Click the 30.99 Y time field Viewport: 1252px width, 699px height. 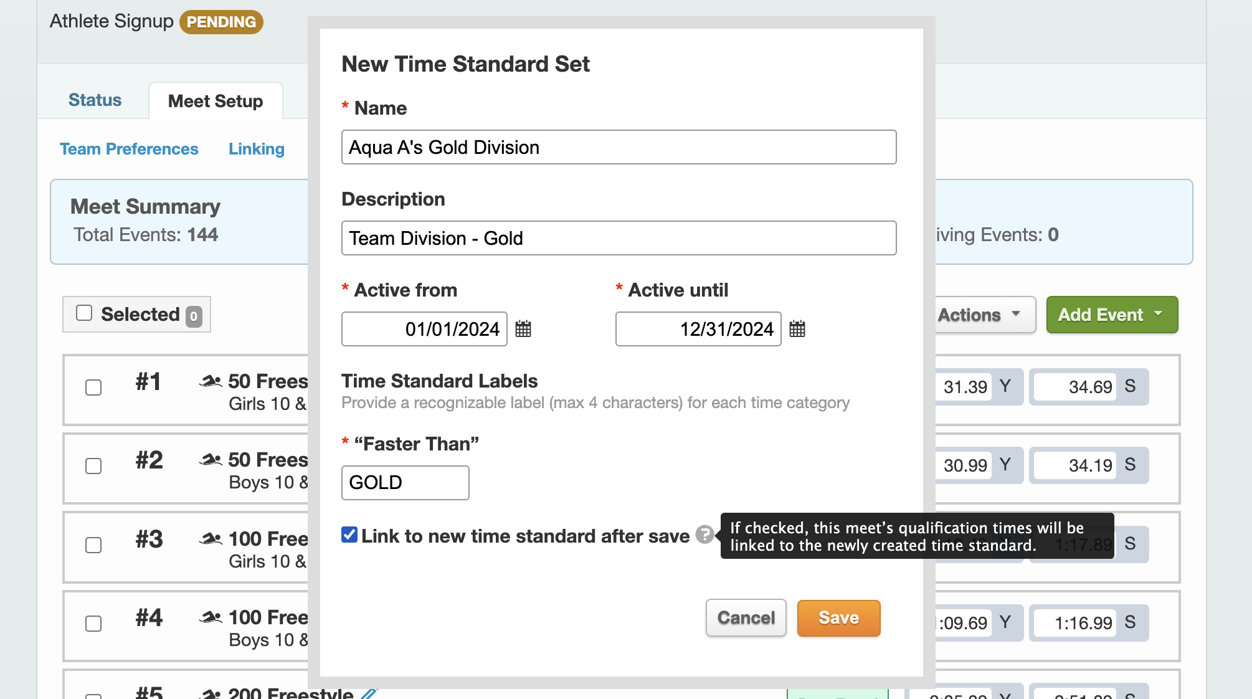point(963,465)
